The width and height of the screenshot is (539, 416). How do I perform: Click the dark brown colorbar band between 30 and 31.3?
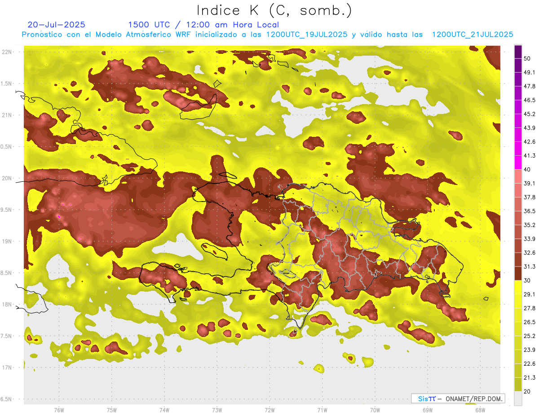tap(518, 274)
